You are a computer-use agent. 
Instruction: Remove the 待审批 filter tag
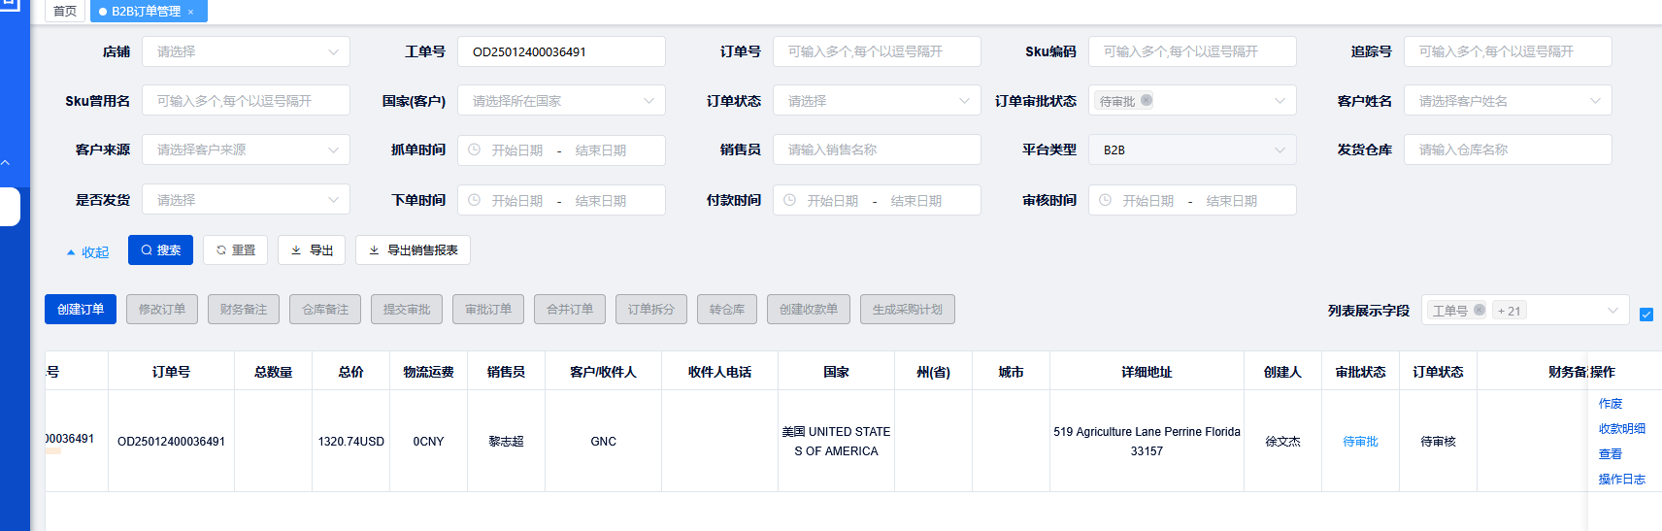[1147, 100]
